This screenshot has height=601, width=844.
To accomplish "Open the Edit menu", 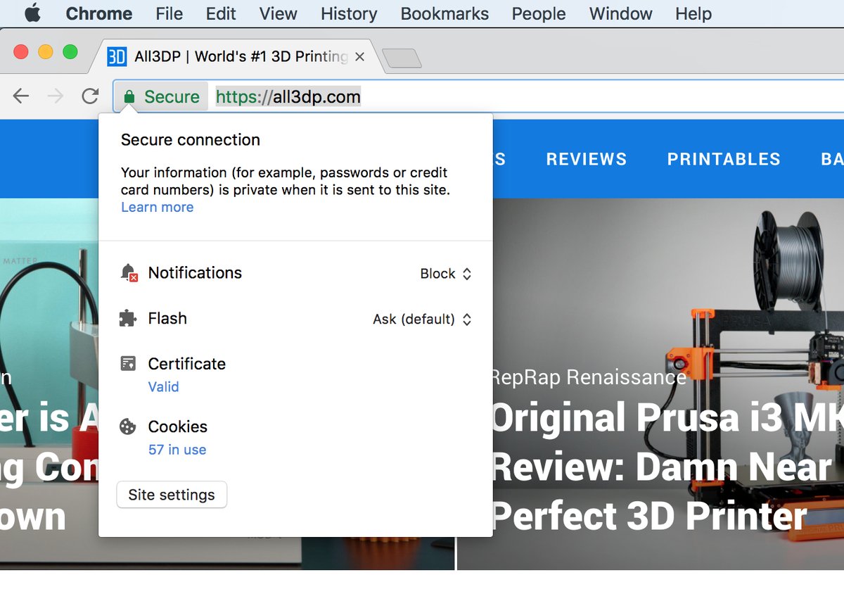I will click(221, 13).
